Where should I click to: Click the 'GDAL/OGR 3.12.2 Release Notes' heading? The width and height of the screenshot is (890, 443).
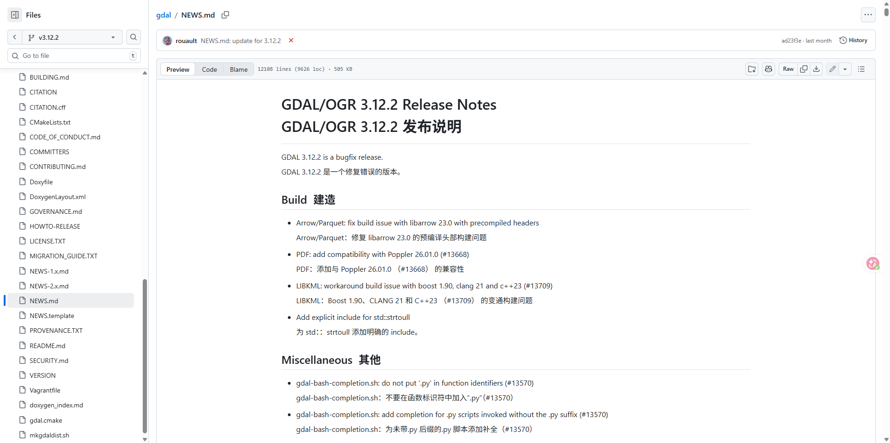click(389, 105)
